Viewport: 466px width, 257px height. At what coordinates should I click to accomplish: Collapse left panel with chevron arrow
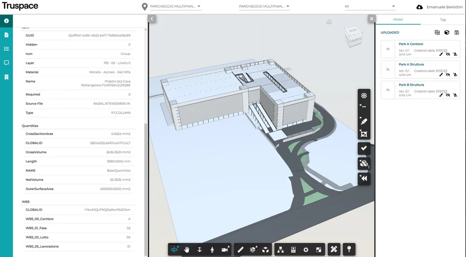coord(152,19)
